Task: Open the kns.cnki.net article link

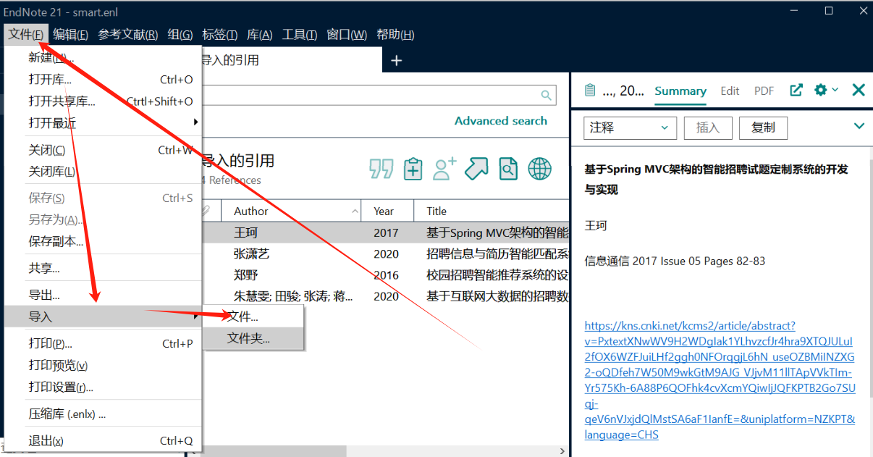Action: coord(720,380)
